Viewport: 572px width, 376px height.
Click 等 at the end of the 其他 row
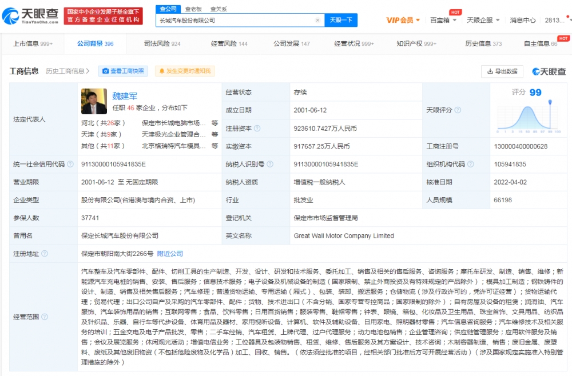pyautogui.click(x=215, y=146)
